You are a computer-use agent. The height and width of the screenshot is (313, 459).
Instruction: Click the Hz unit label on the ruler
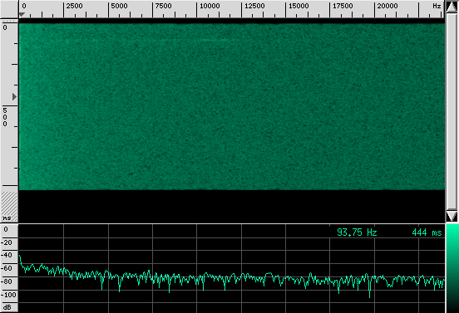(437, 6)
